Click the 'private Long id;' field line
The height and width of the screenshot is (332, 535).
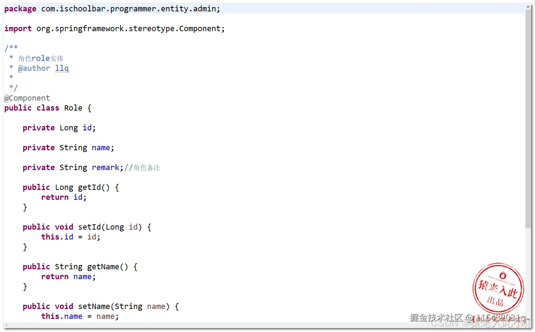pyautogui.click(x=59, y=128)
